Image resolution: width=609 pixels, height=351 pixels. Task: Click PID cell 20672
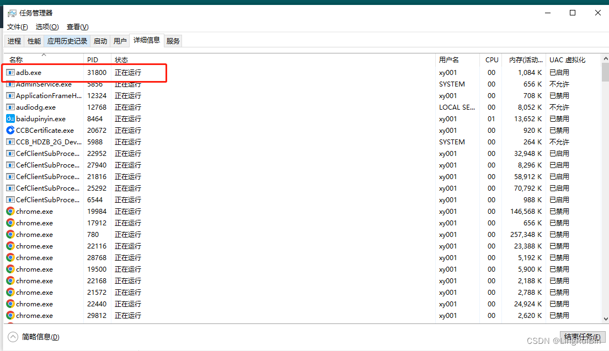pyautogui.click(x=97, y=130)
